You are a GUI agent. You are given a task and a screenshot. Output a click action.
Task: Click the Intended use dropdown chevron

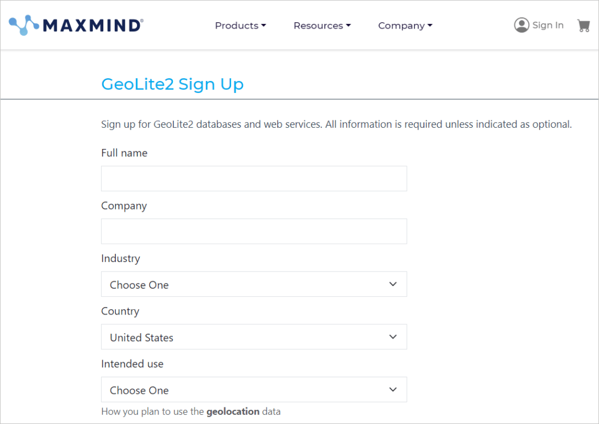coord(392,389)
